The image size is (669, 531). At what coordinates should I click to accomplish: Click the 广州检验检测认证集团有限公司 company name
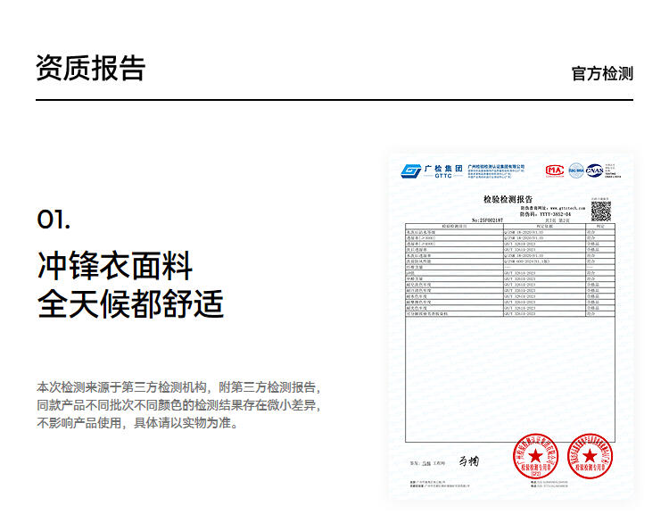pos(496,167)
